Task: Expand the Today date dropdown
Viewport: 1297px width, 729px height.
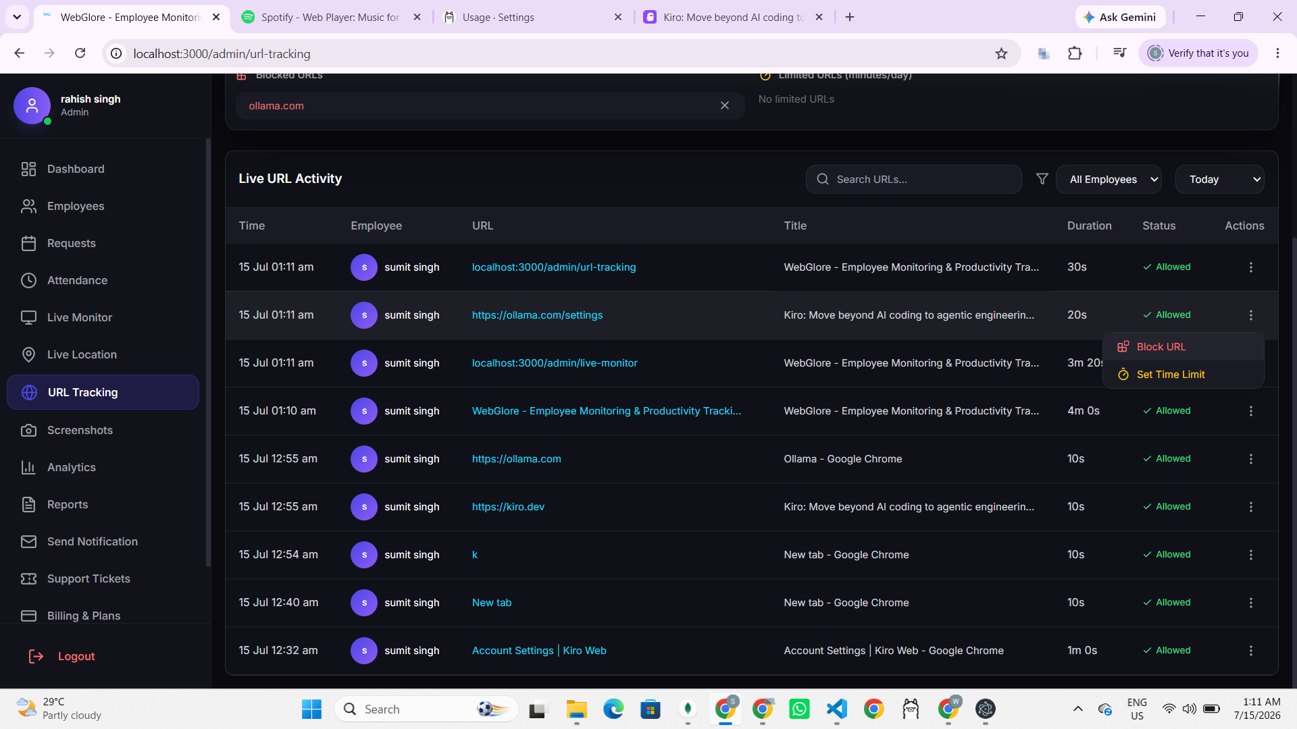Action: [x=1219, y=180]
